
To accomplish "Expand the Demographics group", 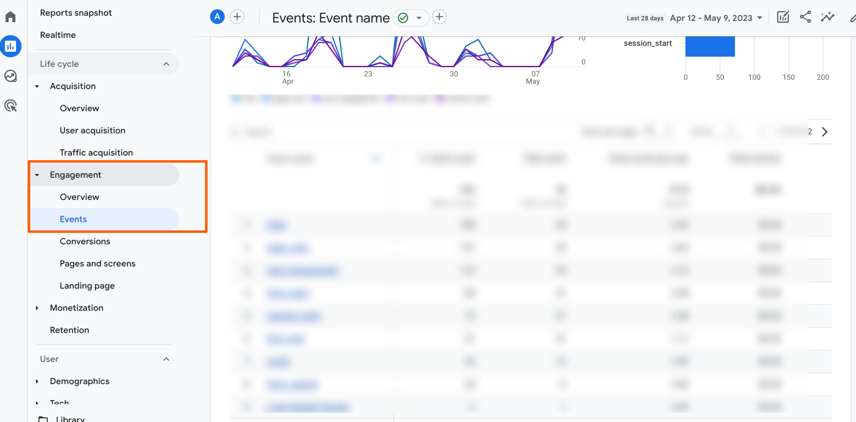I will pyautogui.click(x=37, y=381).
